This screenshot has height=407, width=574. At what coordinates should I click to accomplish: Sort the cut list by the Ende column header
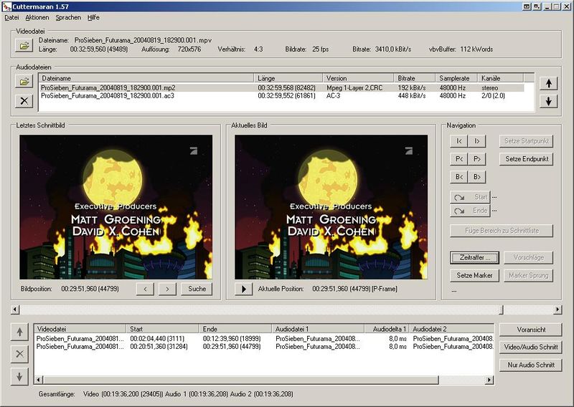coord(236,329)
